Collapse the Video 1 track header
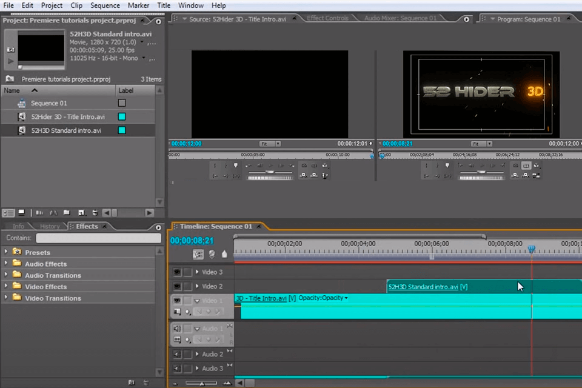This screenshot has height=388, width=582. click(x=197, y=301)
